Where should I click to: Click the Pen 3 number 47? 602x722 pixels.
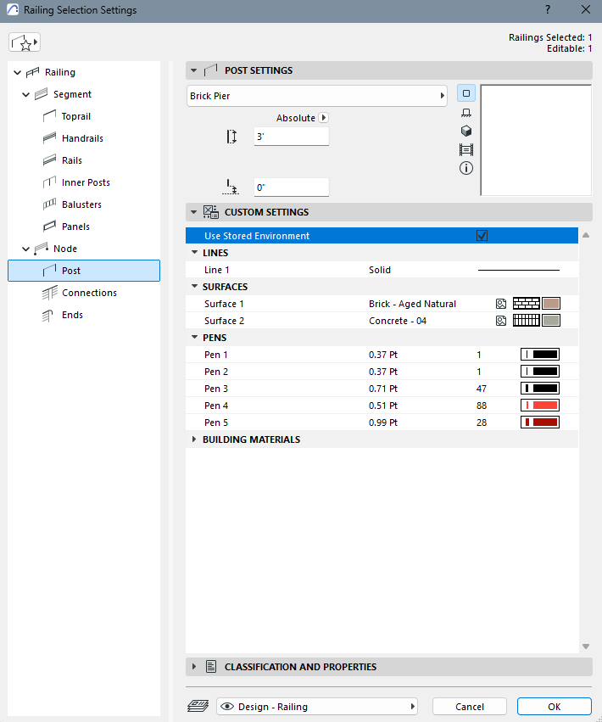(x=482, y=389)
